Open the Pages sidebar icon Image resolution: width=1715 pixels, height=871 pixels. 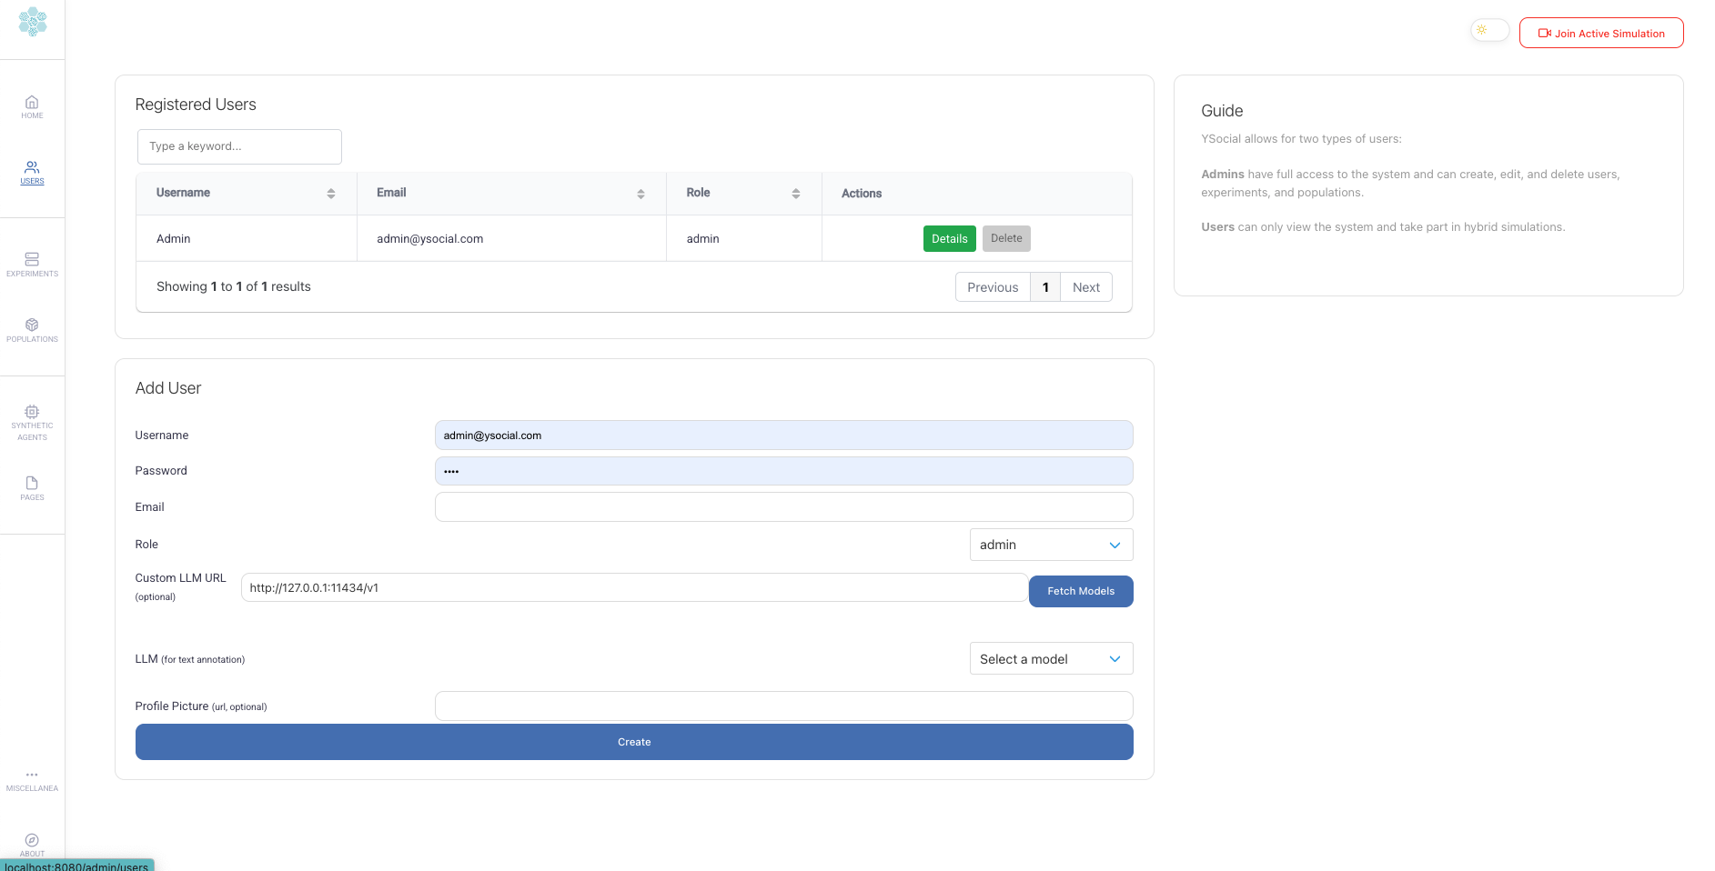pos(32,484)
